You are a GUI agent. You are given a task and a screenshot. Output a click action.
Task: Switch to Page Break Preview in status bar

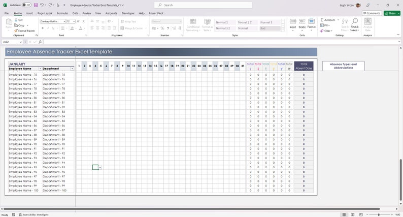(x=361, y=214)
